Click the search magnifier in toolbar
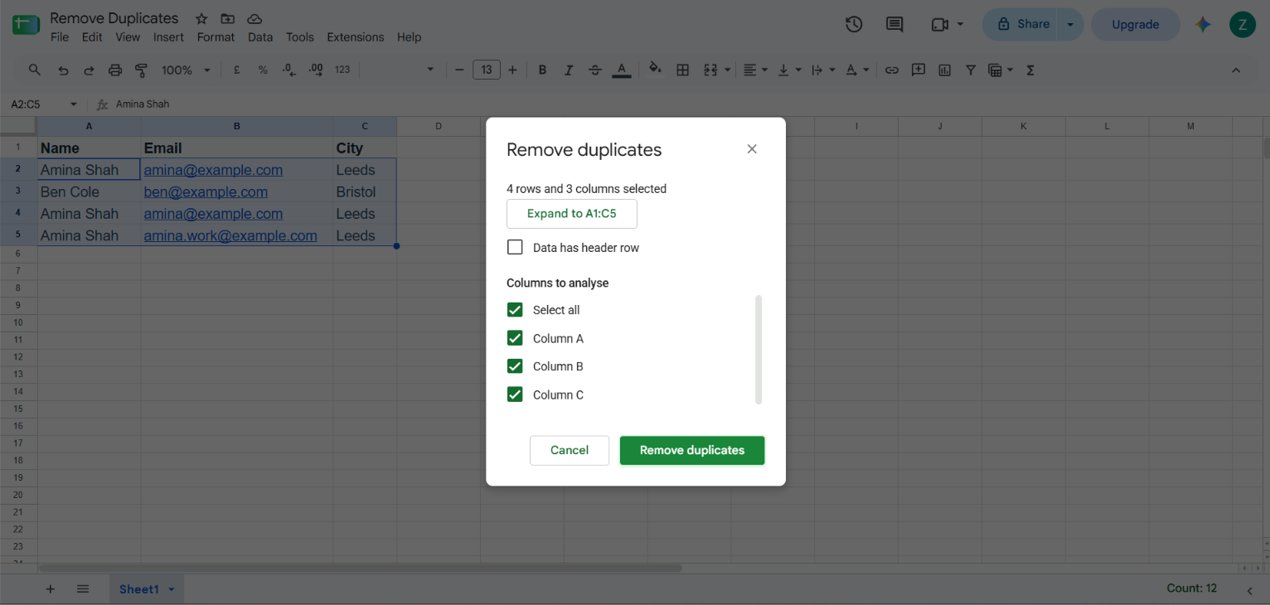1270x605 pixels. click(x=35, y=70)
